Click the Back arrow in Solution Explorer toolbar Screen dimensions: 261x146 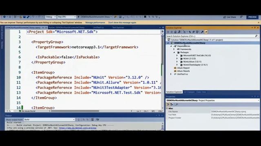(x=168, y=32)
